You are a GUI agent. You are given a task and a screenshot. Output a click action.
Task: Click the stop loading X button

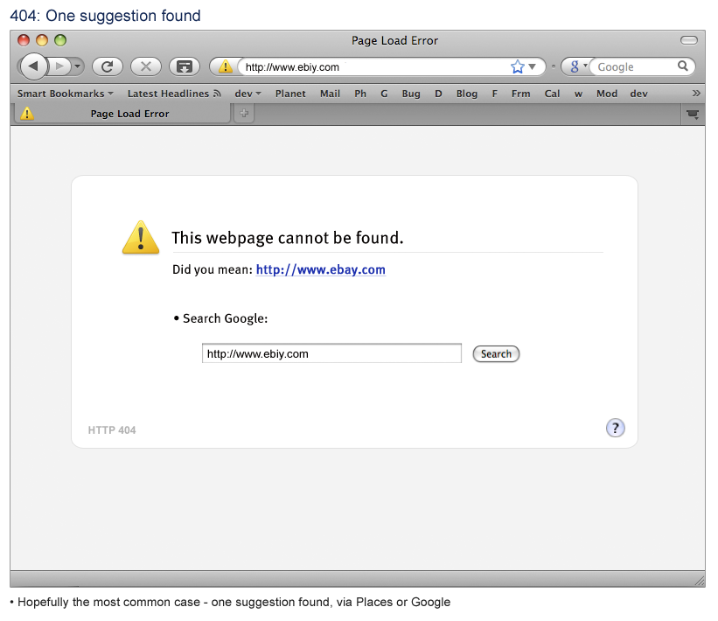click(146, 66)
